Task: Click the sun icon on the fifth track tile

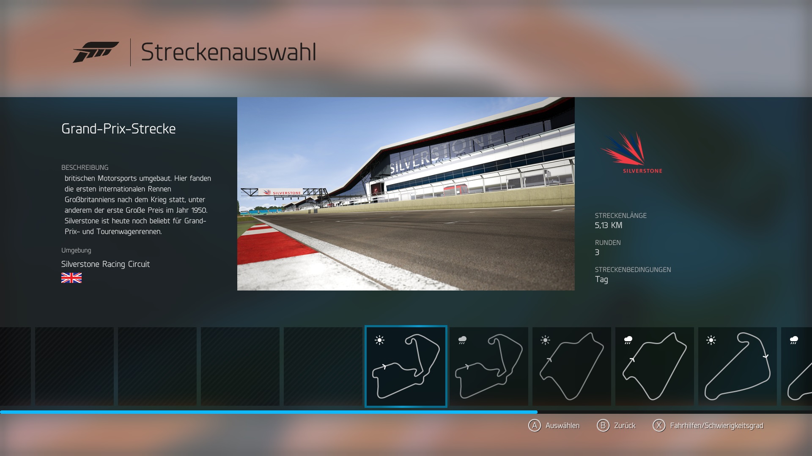Action: pyautogui.click(x=711, y=340)
